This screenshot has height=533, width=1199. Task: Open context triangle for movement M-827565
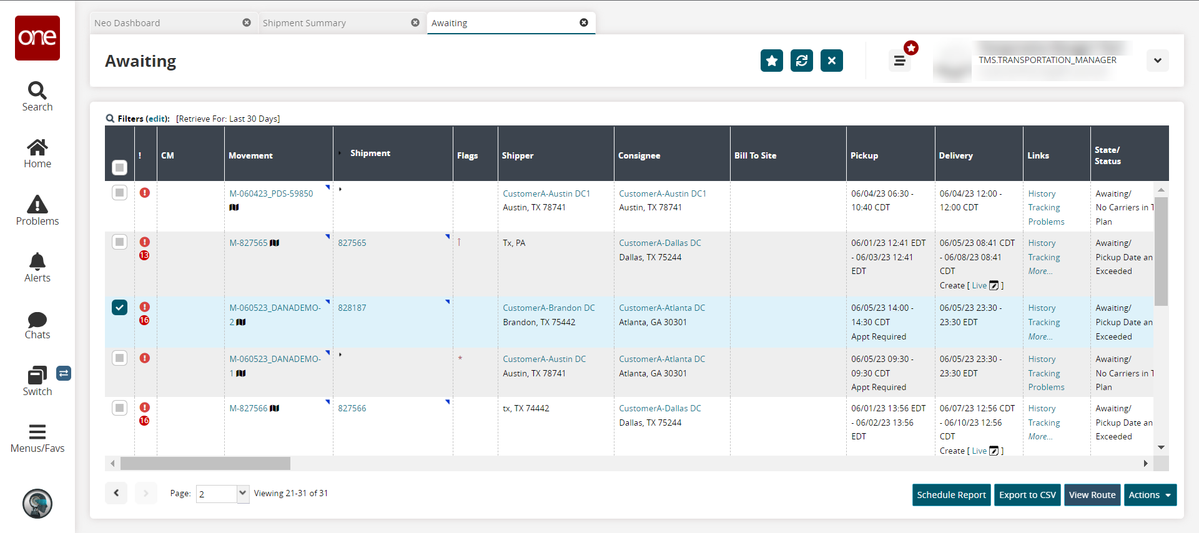point(327,237)
